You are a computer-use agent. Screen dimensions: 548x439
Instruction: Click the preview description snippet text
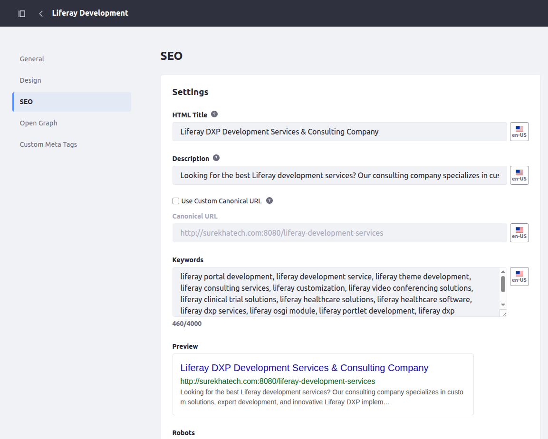click(x=322, y=397)
